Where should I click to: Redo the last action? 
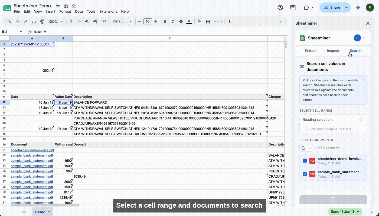pyautogui.click(x=26, y=22)
